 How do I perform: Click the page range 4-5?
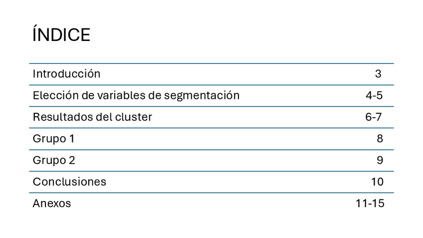coord(374,95)
